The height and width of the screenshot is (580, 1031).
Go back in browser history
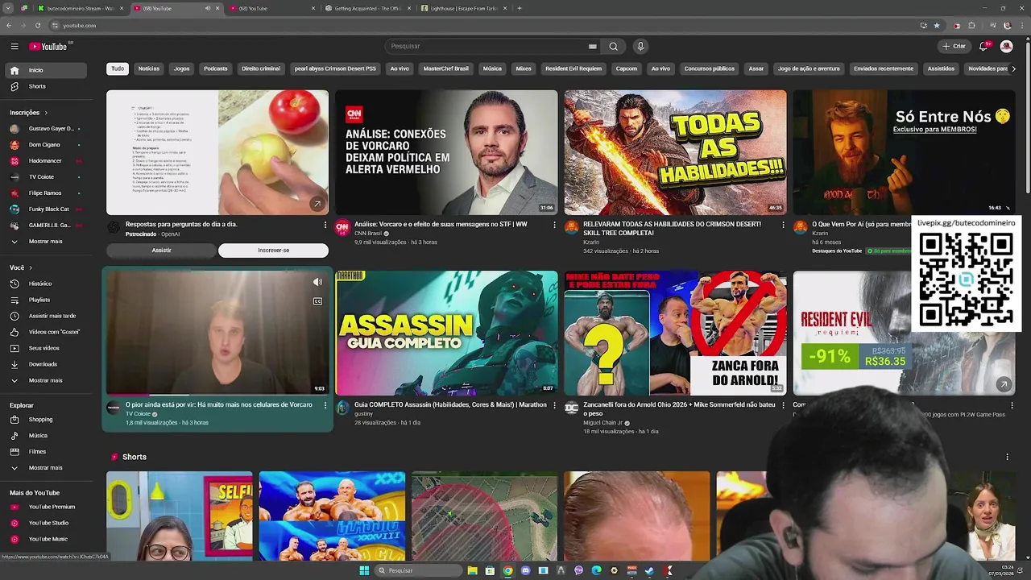coord(9,25)
